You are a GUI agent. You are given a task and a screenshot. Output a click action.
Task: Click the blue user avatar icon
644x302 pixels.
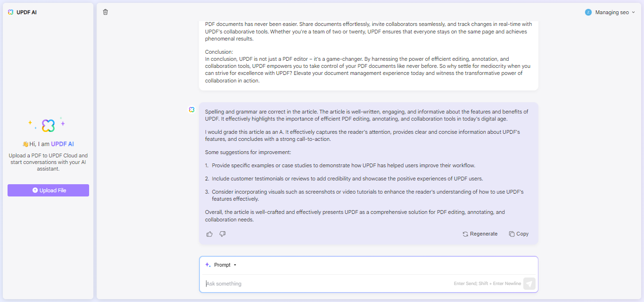point(588,12)
